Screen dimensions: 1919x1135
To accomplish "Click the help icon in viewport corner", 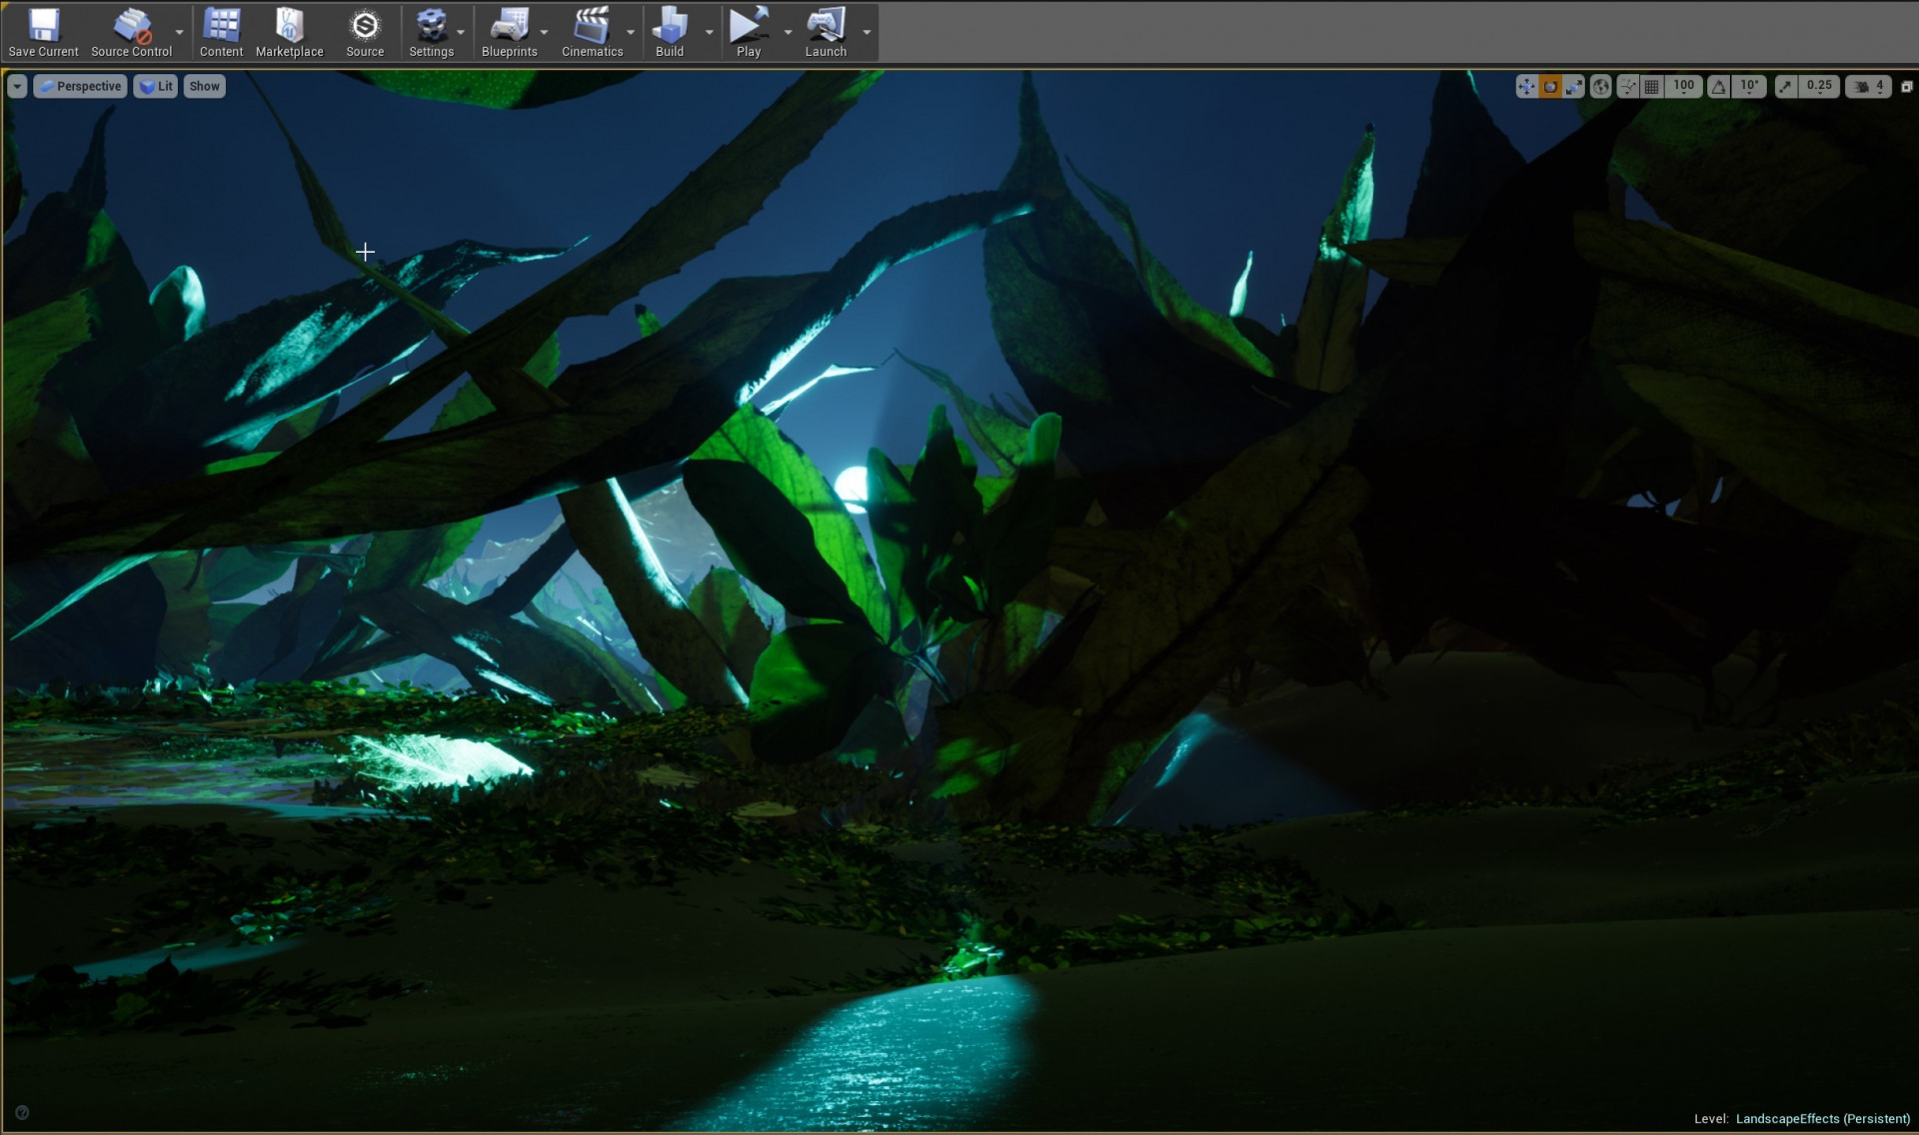I will (x=22, y=1112).
